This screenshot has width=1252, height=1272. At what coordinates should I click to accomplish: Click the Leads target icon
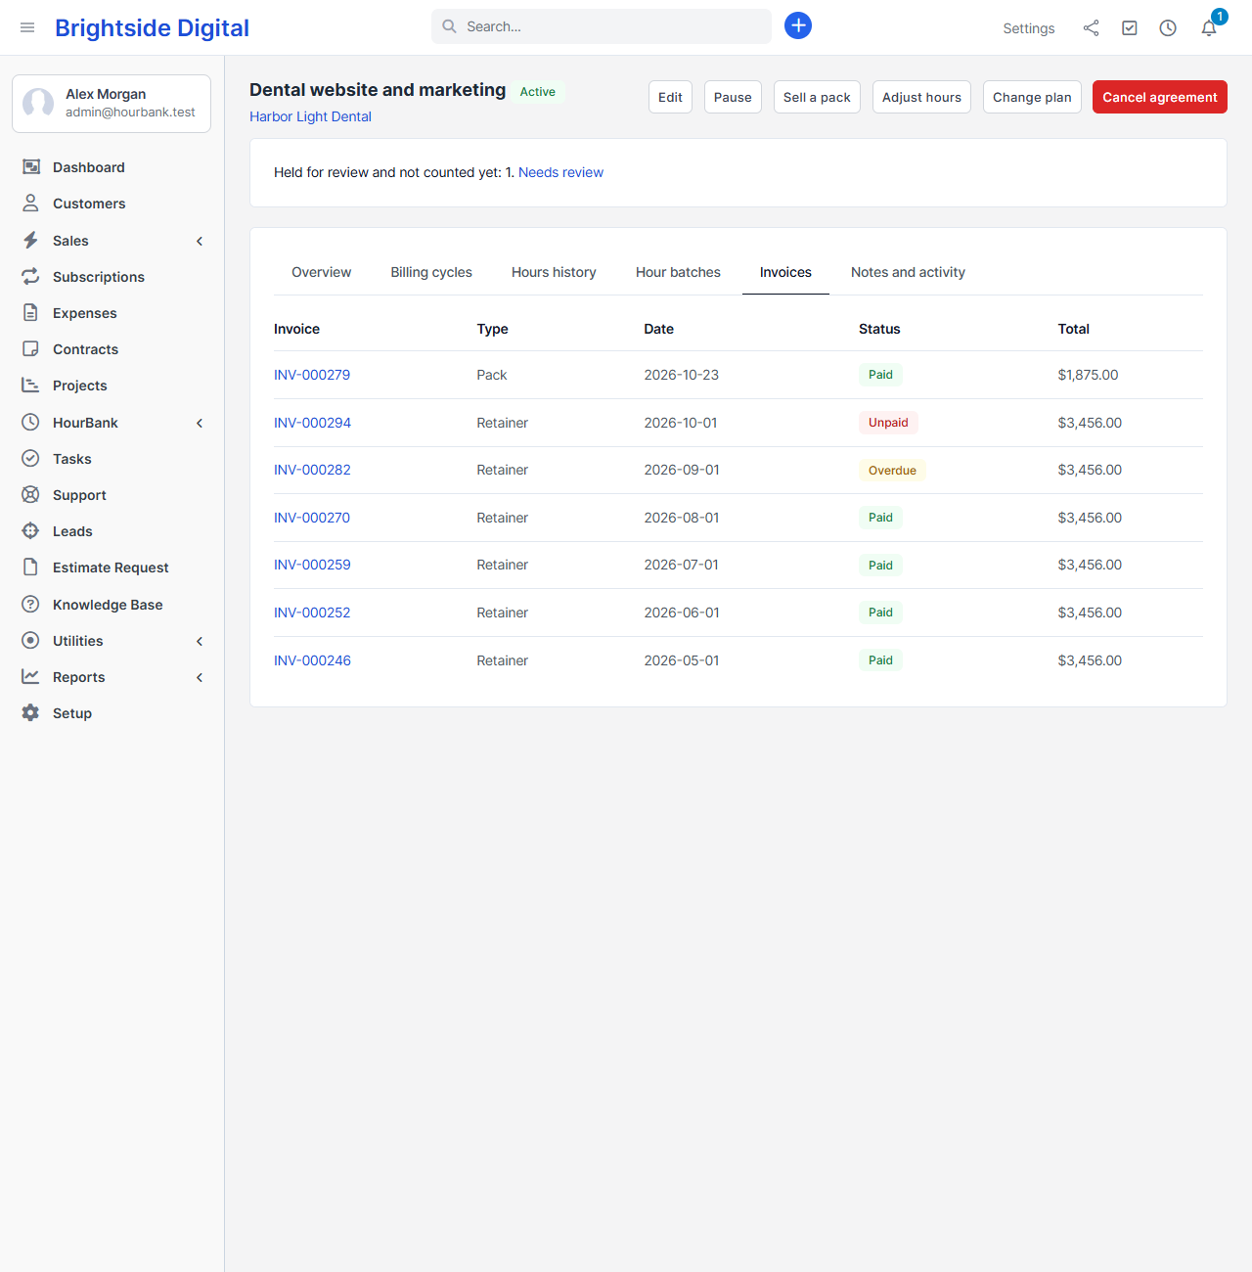coord(31,531)
